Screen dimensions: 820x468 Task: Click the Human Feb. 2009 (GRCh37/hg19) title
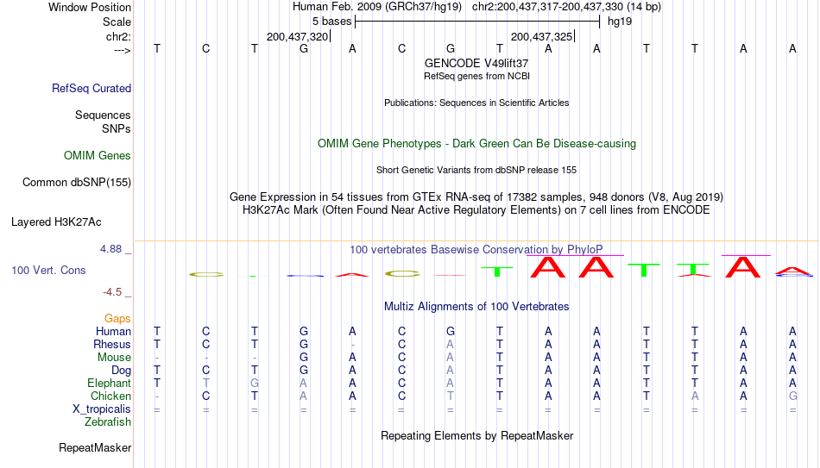[377, 7]
